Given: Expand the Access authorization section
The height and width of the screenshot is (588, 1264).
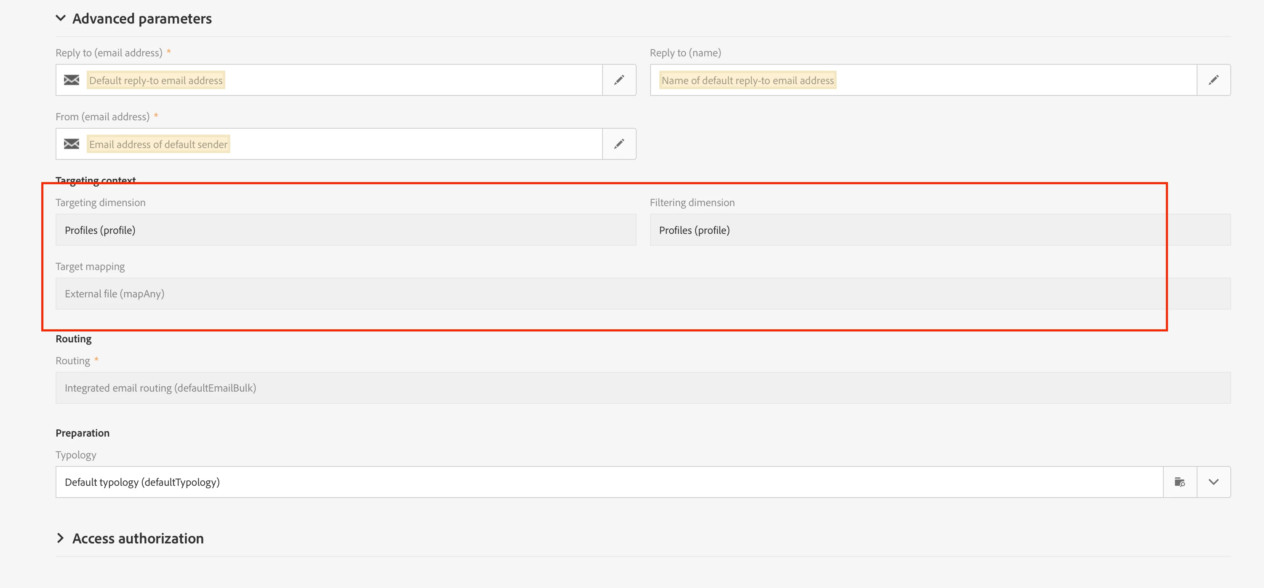Looking at the screenshot, I should [x=61, y=538].
